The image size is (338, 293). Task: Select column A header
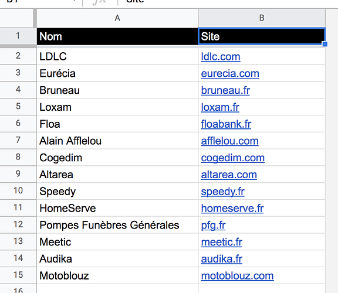117,18
